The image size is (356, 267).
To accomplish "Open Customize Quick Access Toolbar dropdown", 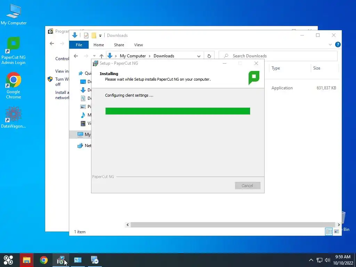I will pos(100,36).
